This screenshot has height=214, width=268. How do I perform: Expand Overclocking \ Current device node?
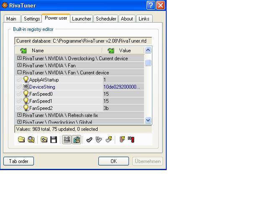click(x=20, y=58)
